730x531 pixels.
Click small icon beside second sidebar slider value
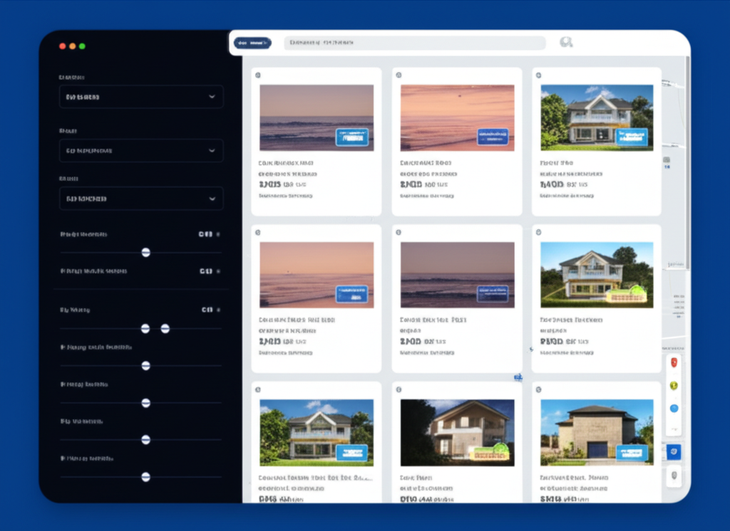pyautogui.click(x=218, y=271)
